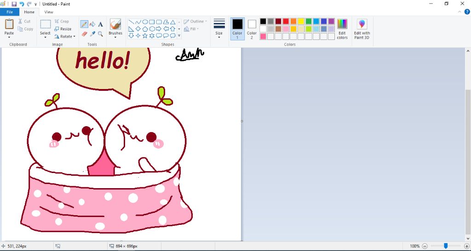Select the Text tool
This screenshot has height=251, width=471.
(x=100, y=24)
